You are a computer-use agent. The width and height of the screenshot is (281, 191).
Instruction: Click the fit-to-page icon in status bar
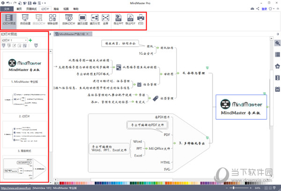pyautogui.click(x=266, y=188)
